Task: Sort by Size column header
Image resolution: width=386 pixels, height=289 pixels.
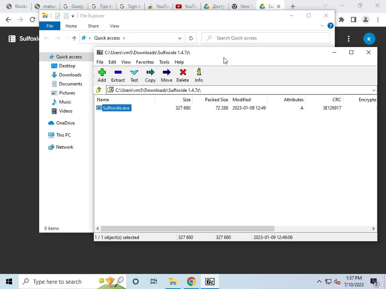Action: [173, 99]
